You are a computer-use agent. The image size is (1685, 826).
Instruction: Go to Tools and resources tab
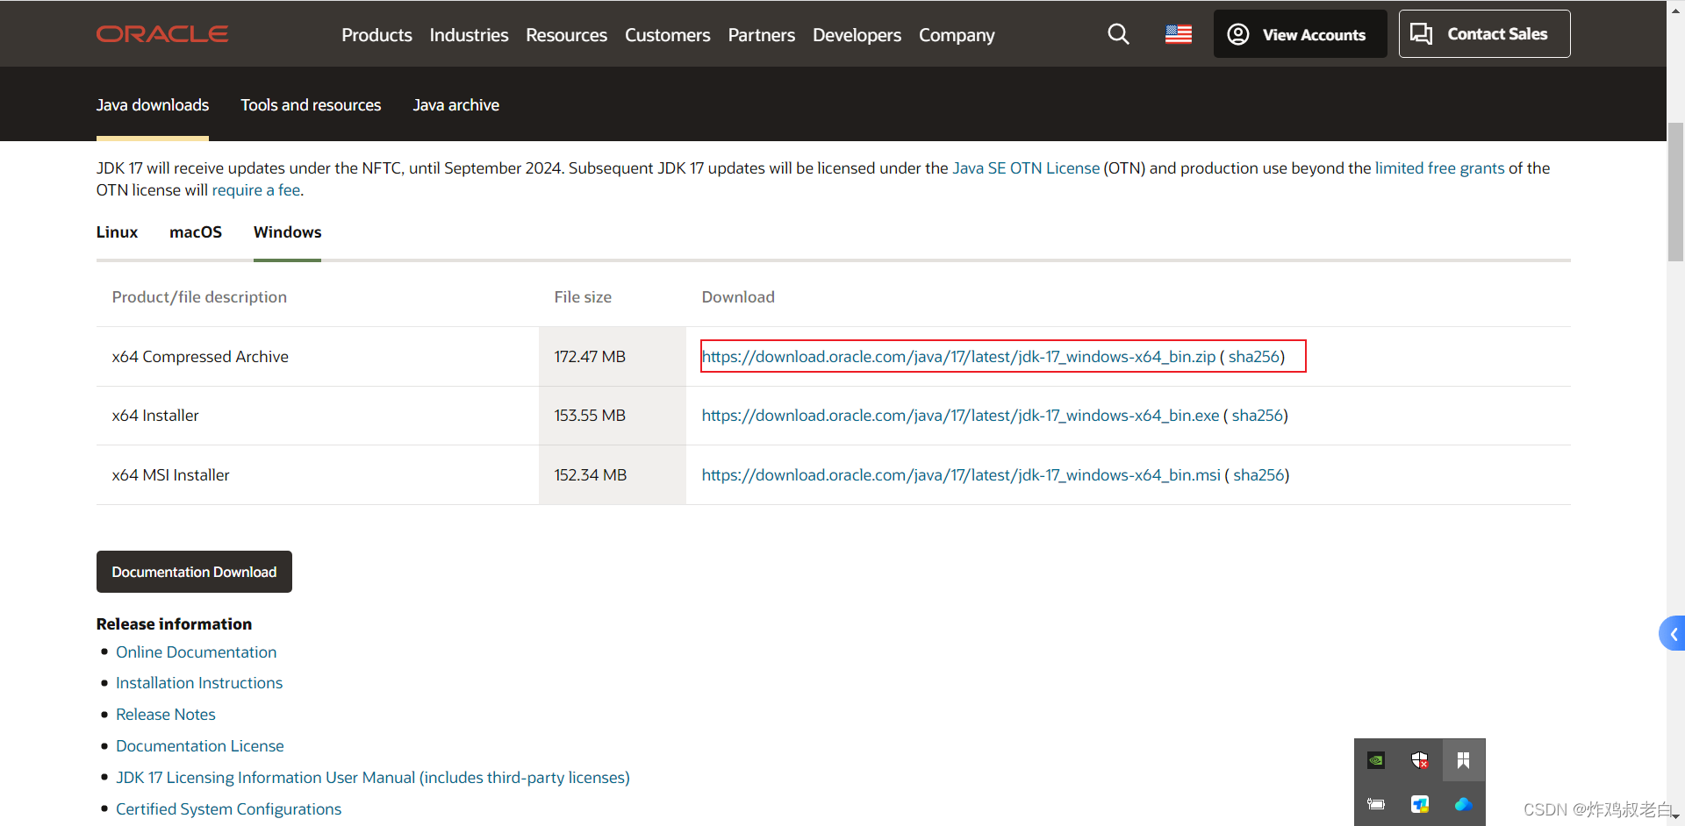click(x=311, y=105)
